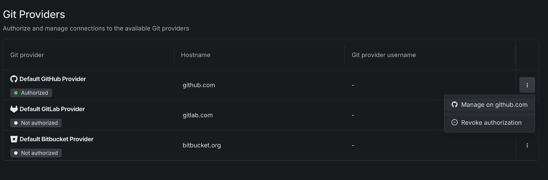Click the green Authorized status badge
The height and width of the screenshot is (180, 548).
pyautogui.click(x=31, y=93)
